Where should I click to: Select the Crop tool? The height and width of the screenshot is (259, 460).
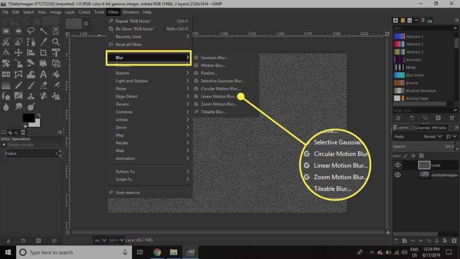(x=44, y=53)
